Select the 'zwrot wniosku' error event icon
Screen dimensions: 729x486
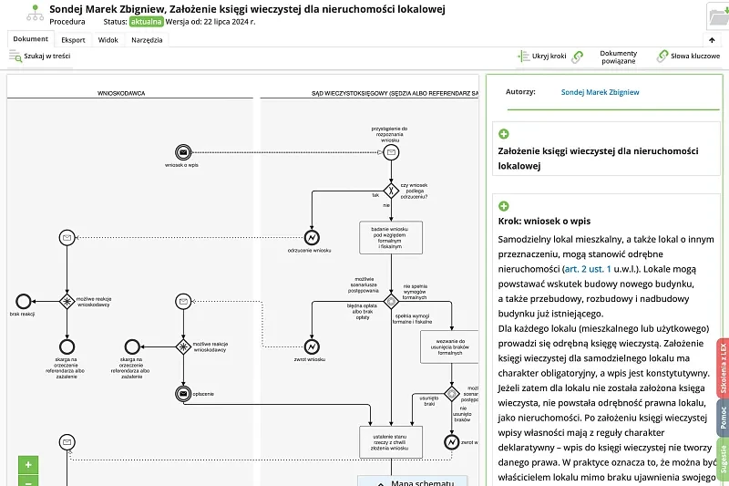312,346
